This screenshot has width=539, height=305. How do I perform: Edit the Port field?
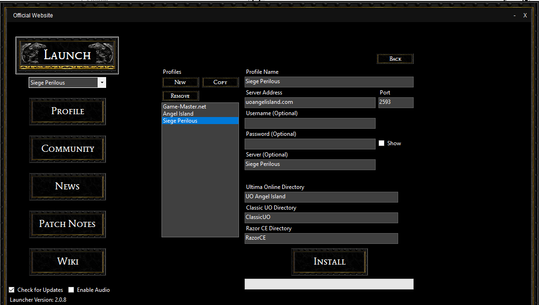(396, 102)
